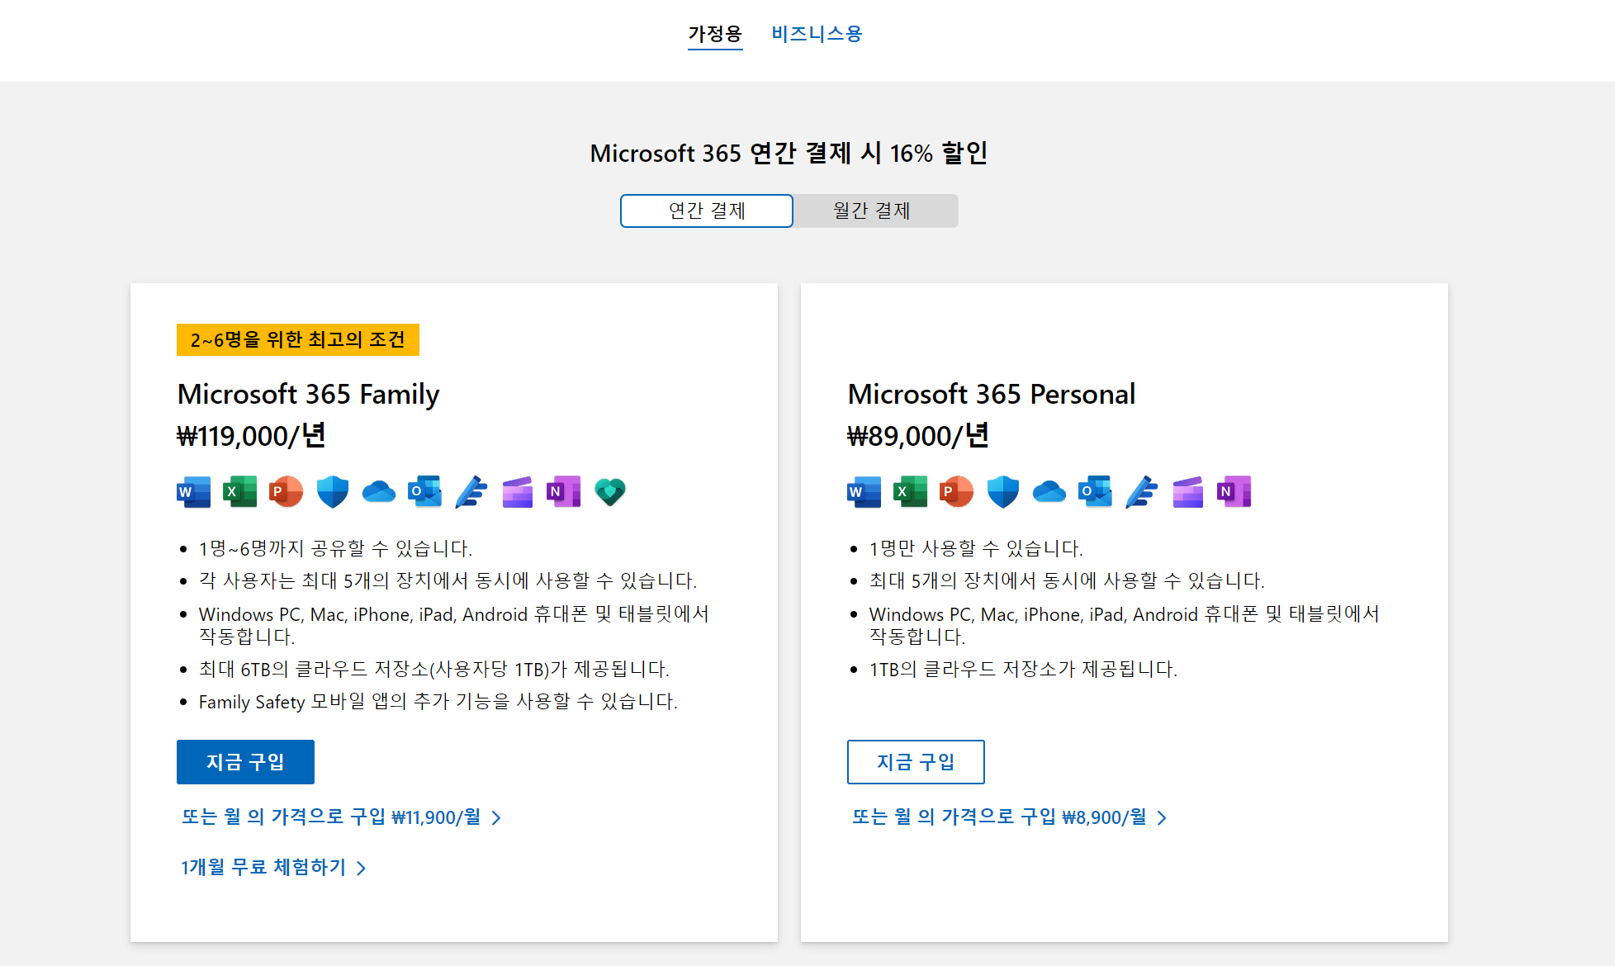The height and width of the screenshot is (966, 1615).
Task: Click the yellow 2~6명을 위한 최고의 조건 badge
Action: tap(298, 340)
